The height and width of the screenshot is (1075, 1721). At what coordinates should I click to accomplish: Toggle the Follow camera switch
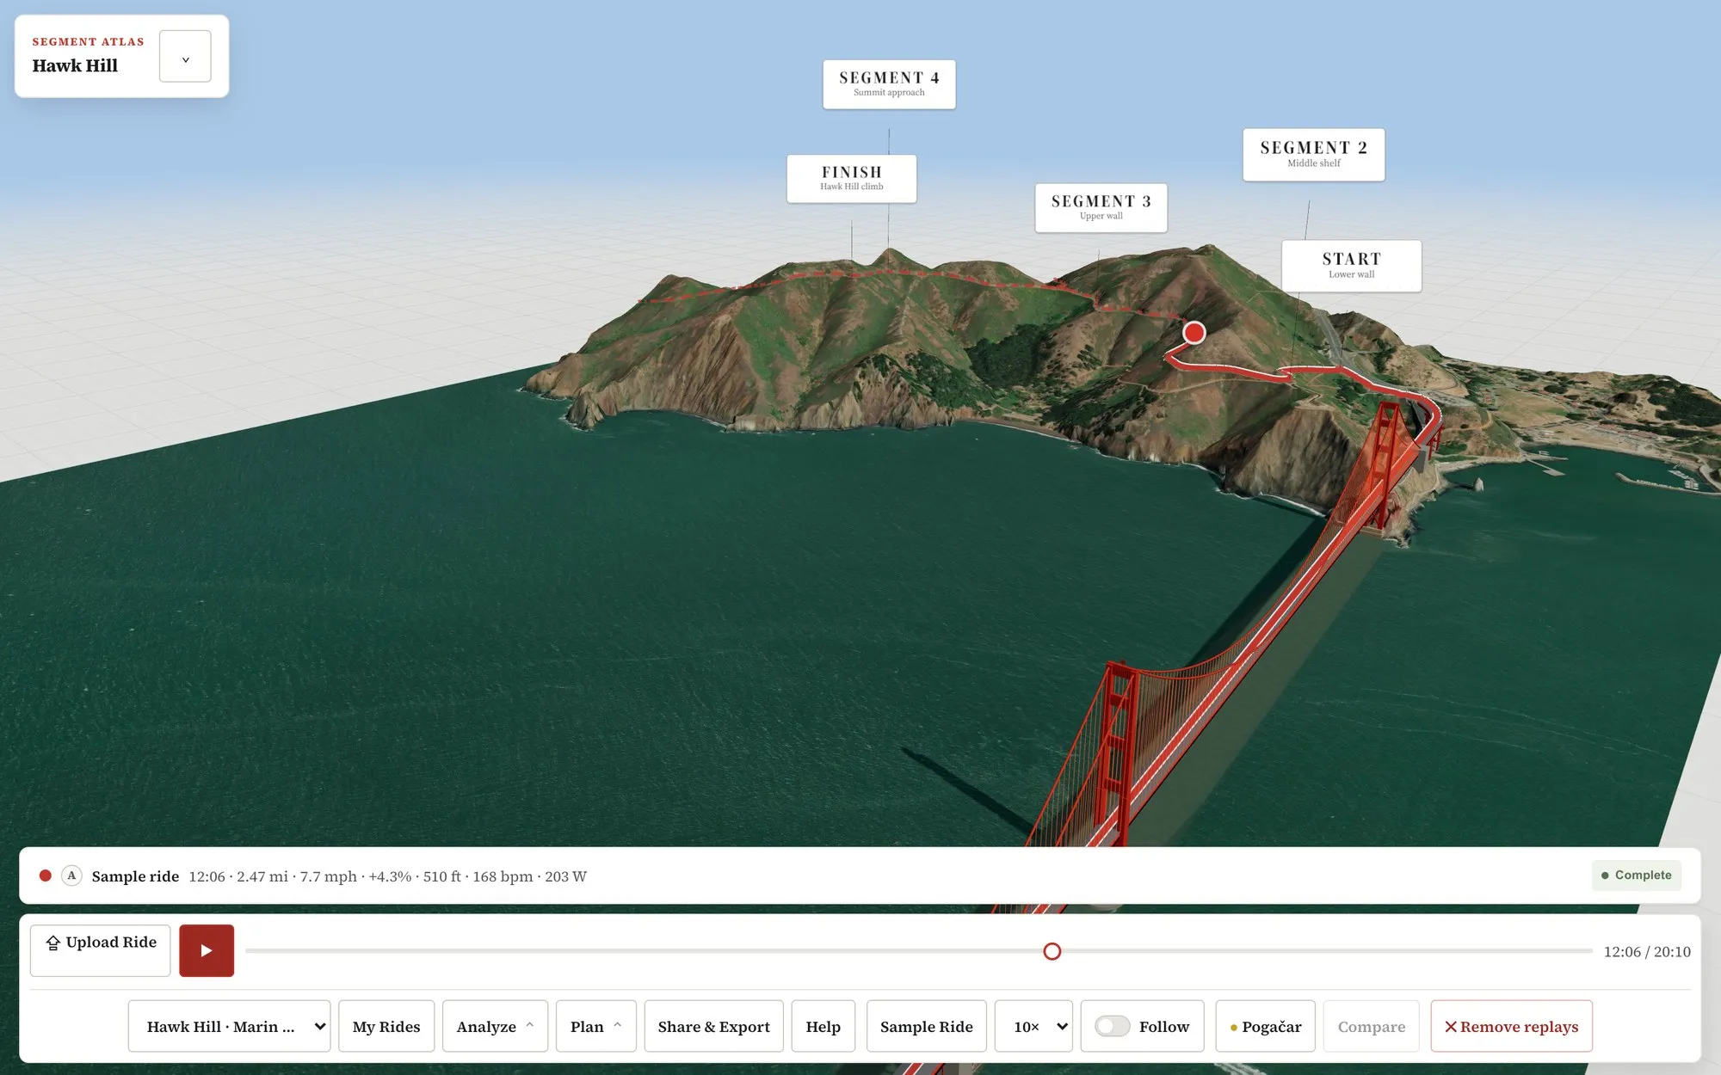1112,1026
